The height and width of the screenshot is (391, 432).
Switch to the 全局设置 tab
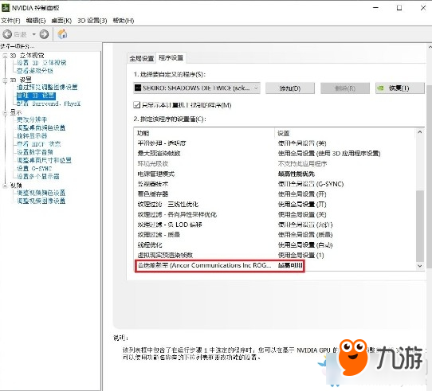142,58
